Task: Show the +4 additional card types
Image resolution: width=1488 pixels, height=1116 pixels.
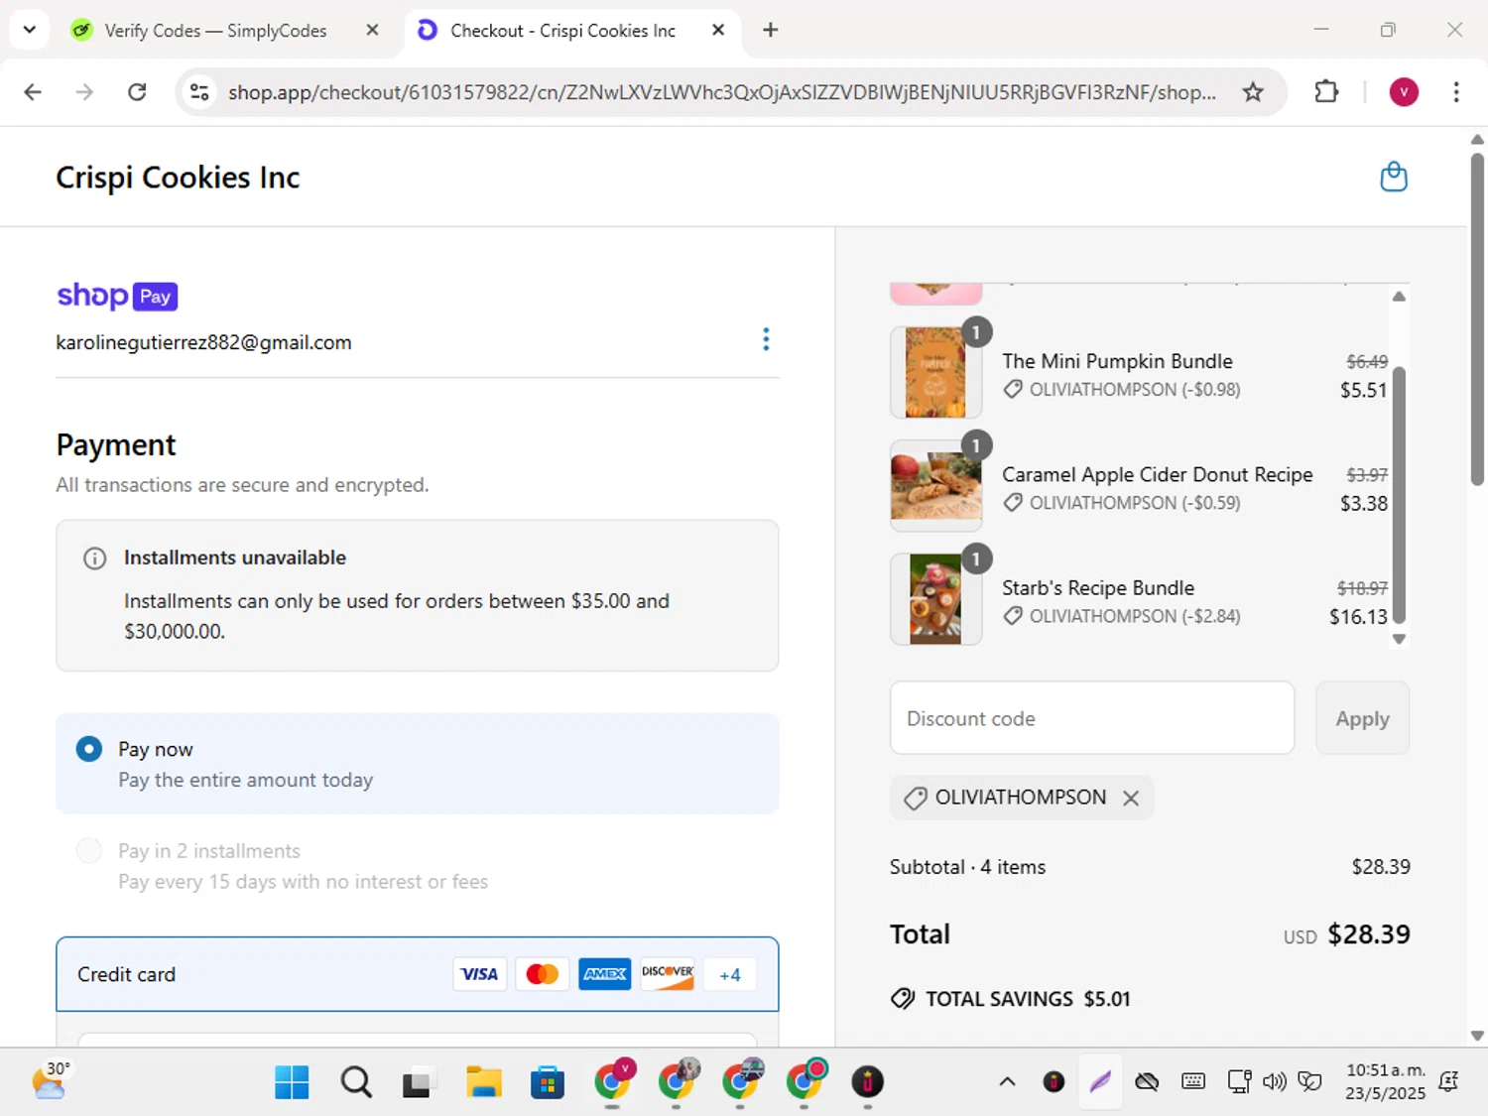Action: 730,974
